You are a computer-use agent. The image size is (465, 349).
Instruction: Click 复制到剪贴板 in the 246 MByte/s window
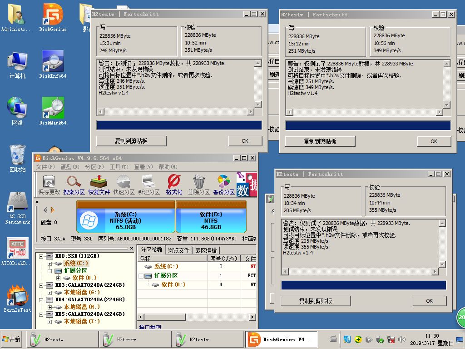[131, 141]
